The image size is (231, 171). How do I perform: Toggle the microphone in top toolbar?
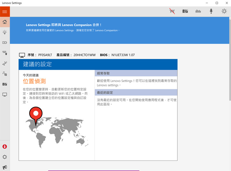pos(211,11)
